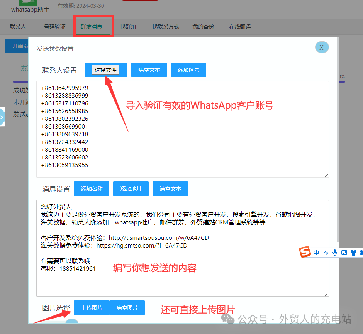
Task: Open the 联系人 tab
Action: (18, 27)
